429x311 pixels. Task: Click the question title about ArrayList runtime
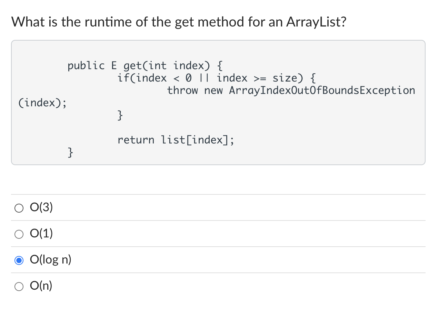[x=179, y=22]
